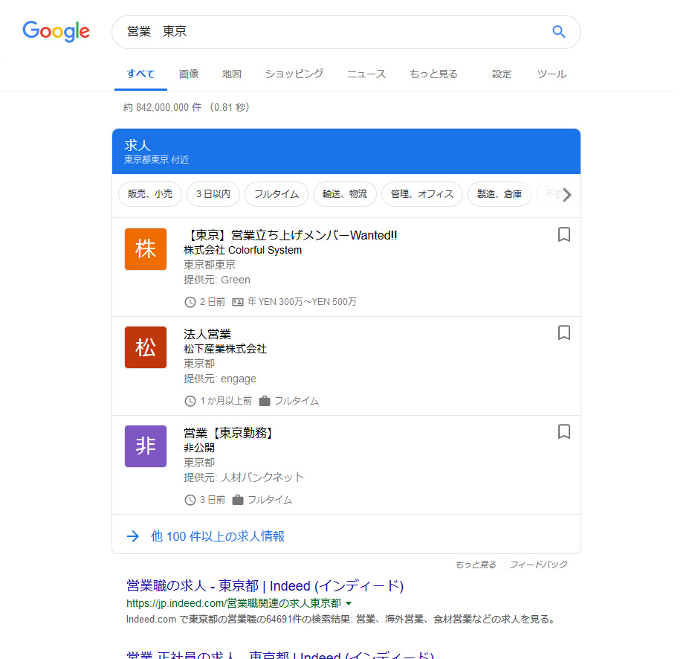
Task: Switch to the 画像 tab
Action: [189, 74]
